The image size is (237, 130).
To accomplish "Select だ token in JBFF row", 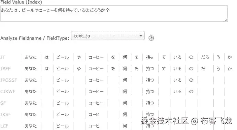I will point(203,69).
